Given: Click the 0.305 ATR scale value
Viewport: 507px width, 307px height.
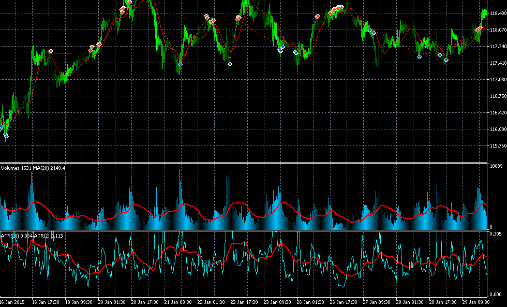Looking at the screenshot, I should [496, 233].
